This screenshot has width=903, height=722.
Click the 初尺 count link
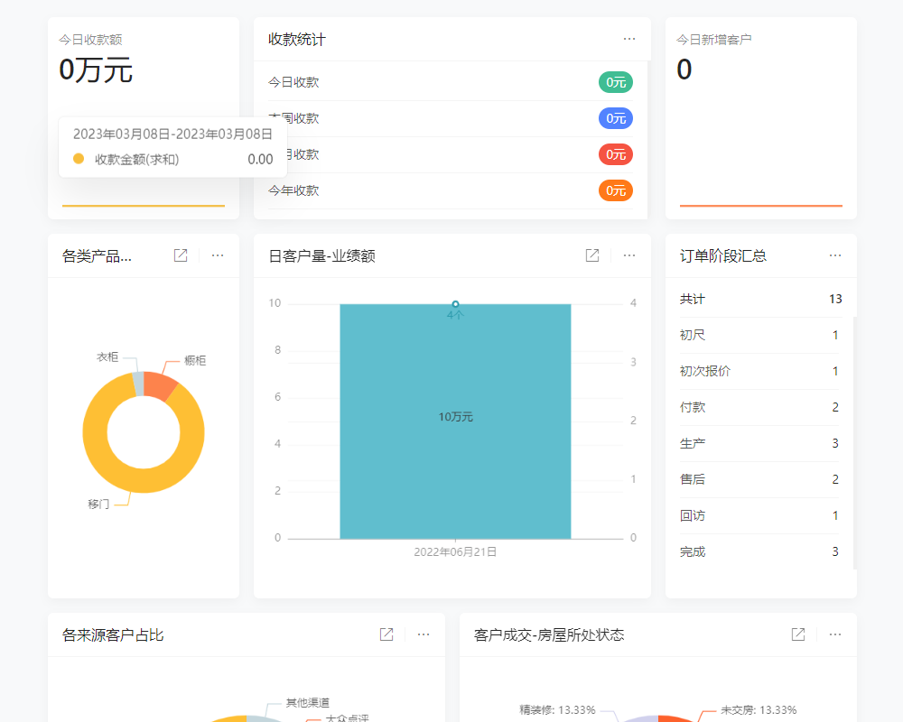coord(833,335)
